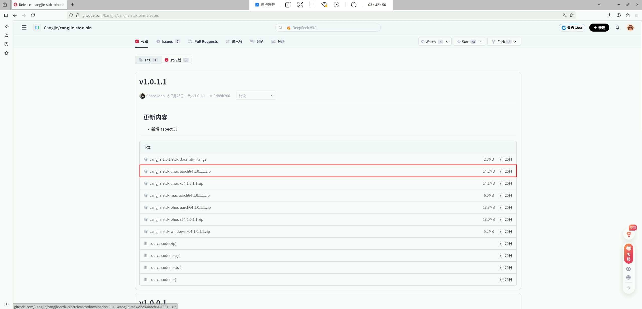
Task: Select the Tag tab
Action: coord(148,60)
